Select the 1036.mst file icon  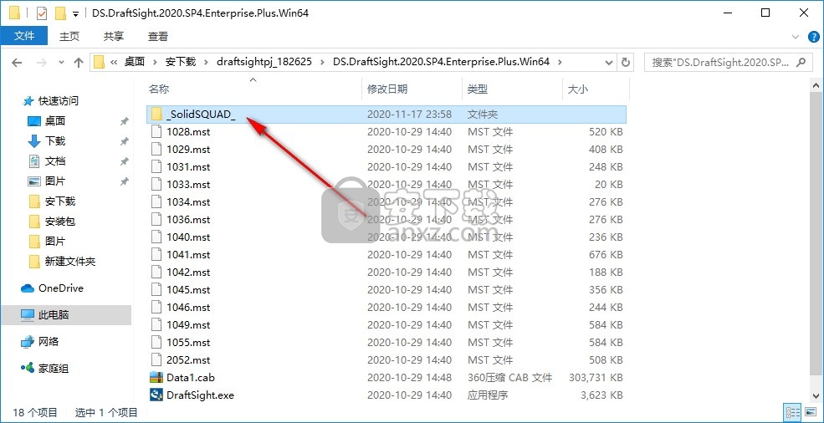click(x=156, y=219)
